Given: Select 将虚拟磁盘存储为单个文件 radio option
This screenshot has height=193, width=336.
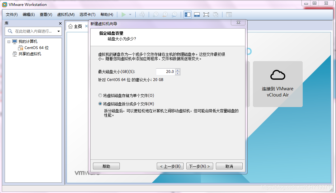Looking at the screenshot, I should 100,95.
